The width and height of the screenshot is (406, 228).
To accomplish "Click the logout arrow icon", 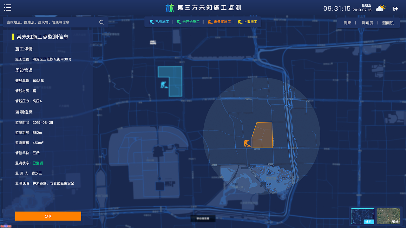I will (396, 9).
